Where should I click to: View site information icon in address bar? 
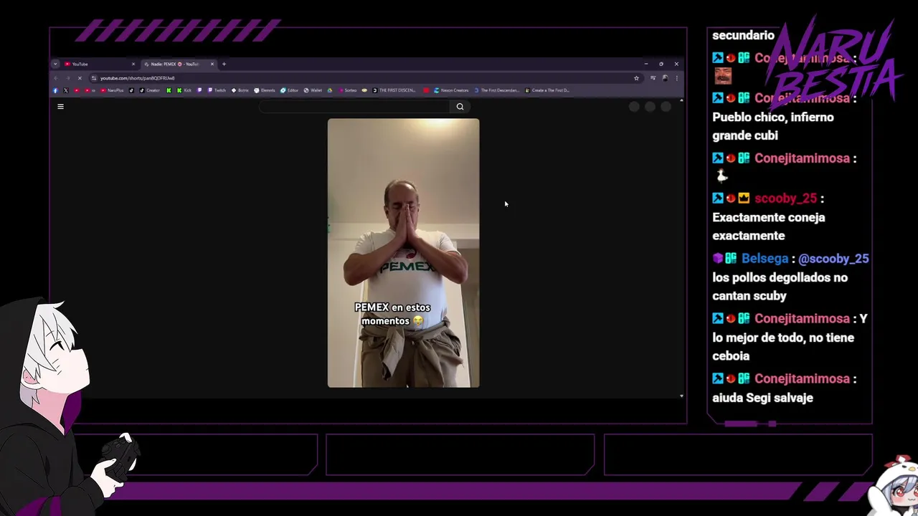tap(94, 78)
